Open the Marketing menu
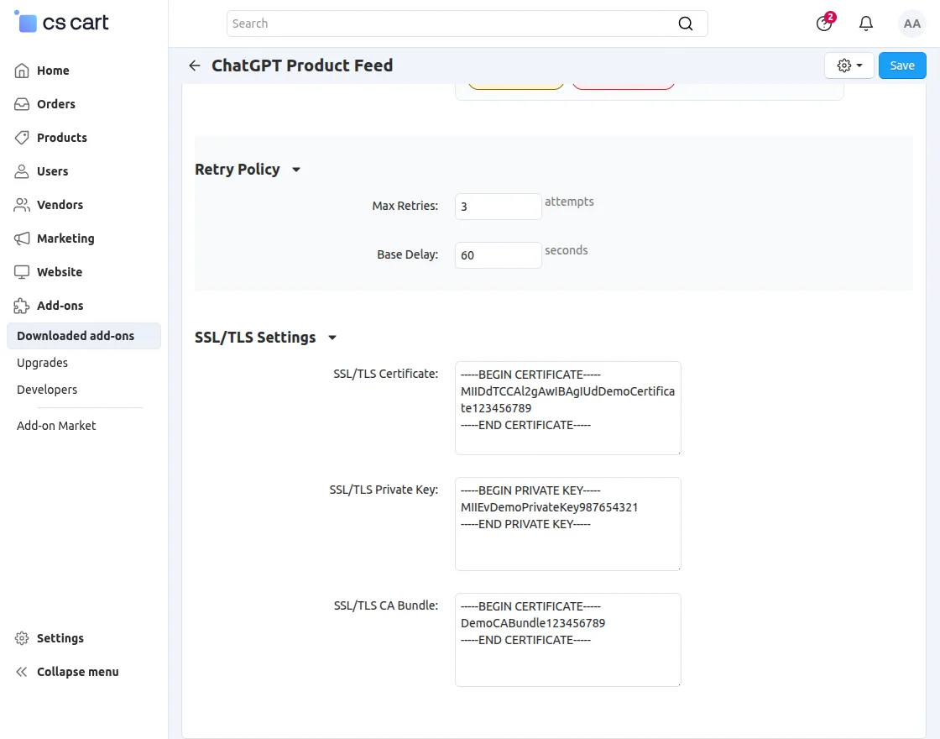940x739 pixels. pyautogui.click(x=65, y=238)
